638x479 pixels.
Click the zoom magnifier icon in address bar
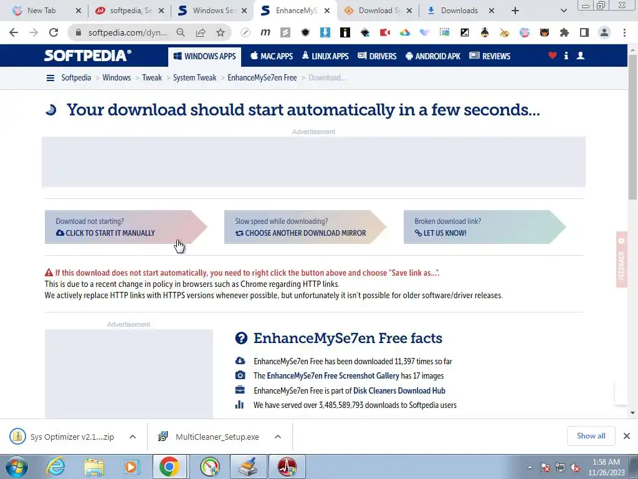pos(180,32)
